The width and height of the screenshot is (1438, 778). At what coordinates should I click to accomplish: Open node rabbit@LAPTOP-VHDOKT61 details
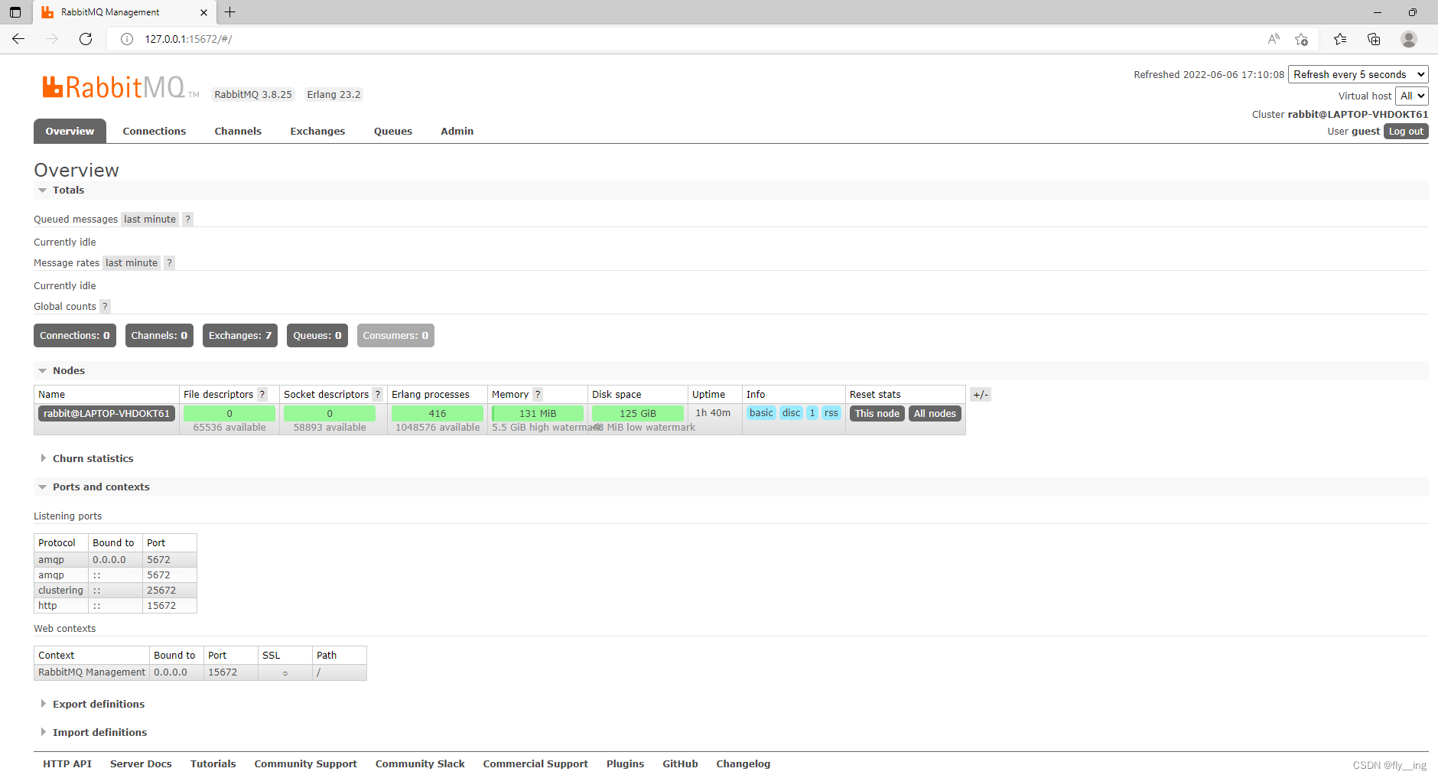[106, 414]
